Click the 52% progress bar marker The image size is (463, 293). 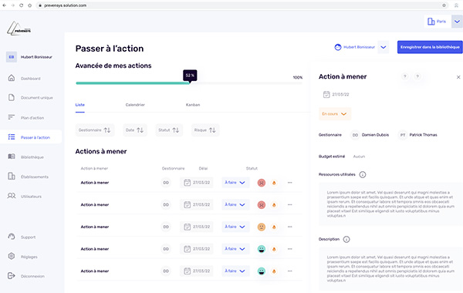click(190, 76)
